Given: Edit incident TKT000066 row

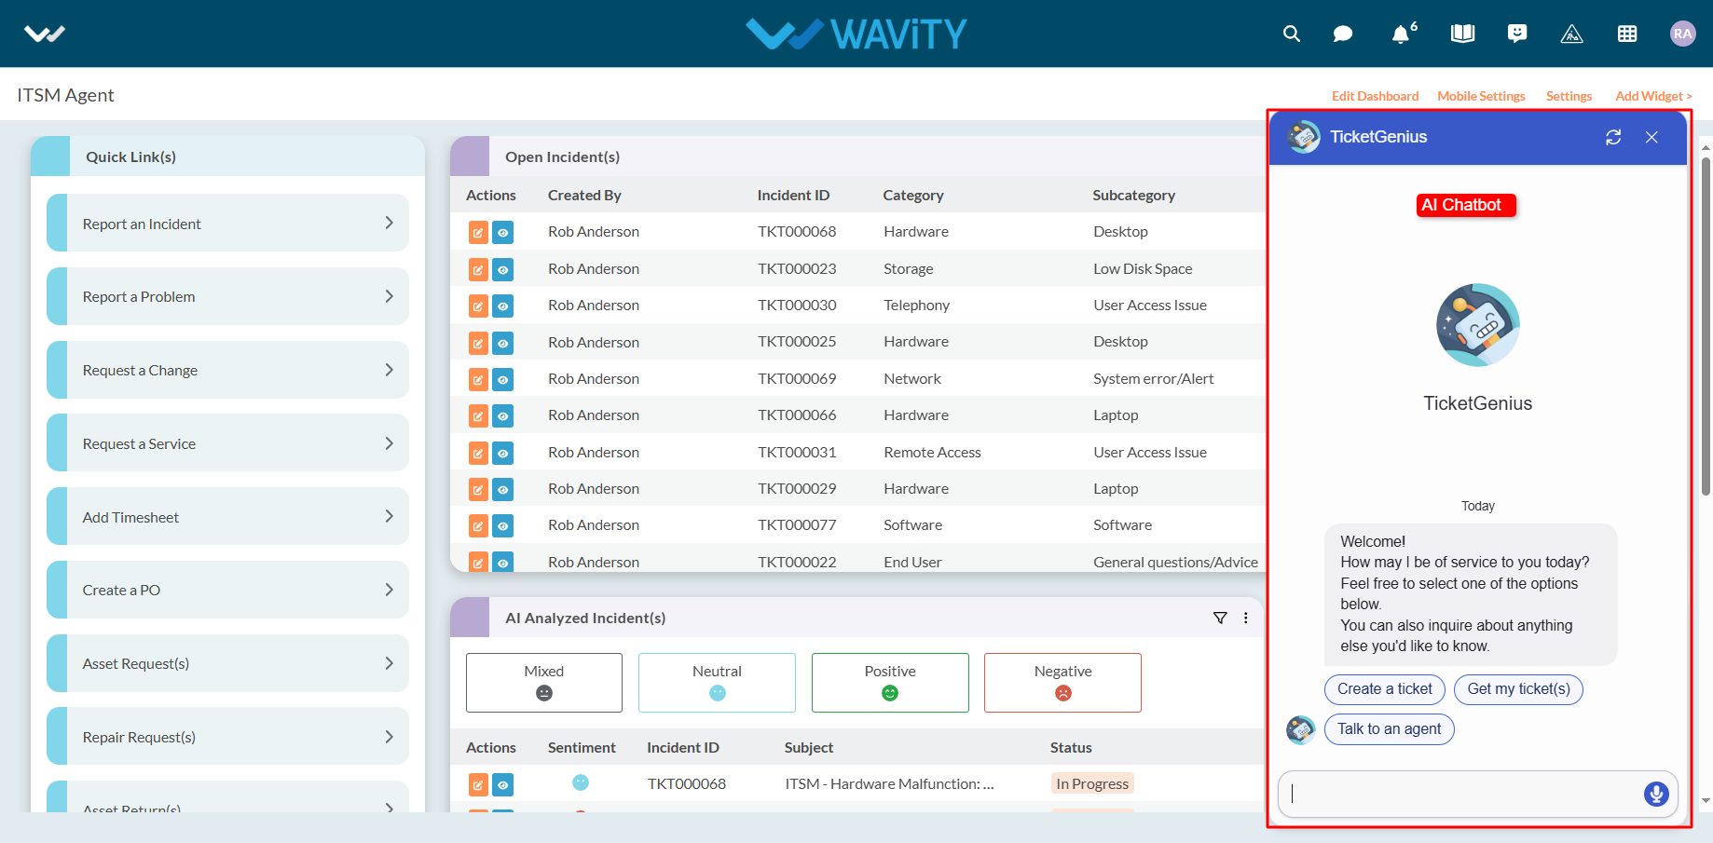Looking at the screenshot, I should point(478,415).
